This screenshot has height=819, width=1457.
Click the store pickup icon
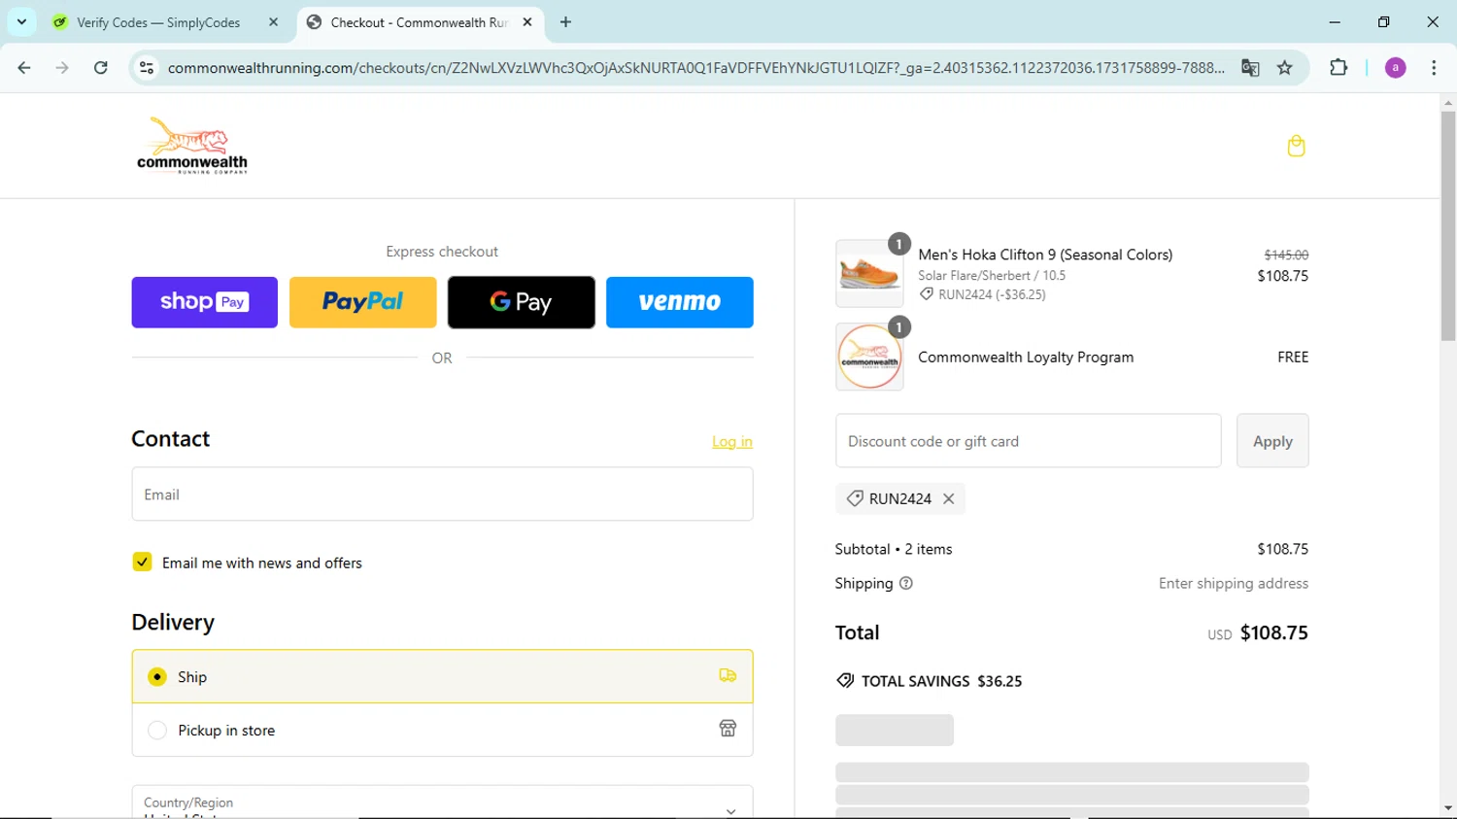pyautogui.click(x=728, y=729)
